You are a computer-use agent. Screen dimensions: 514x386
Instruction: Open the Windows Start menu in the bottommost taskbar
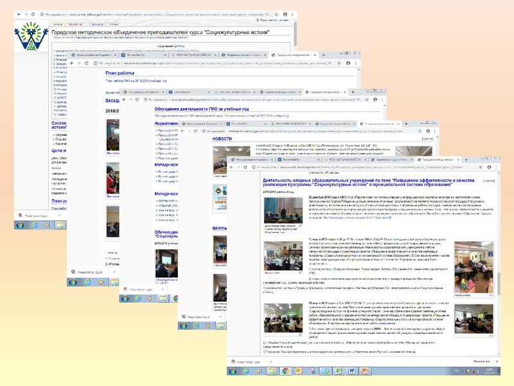[233, 371]
